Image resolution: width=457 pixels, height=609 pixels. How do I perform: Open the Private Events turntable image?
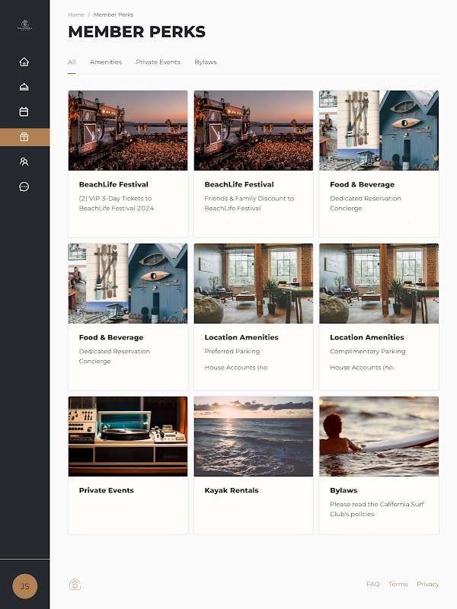(128, 436)
